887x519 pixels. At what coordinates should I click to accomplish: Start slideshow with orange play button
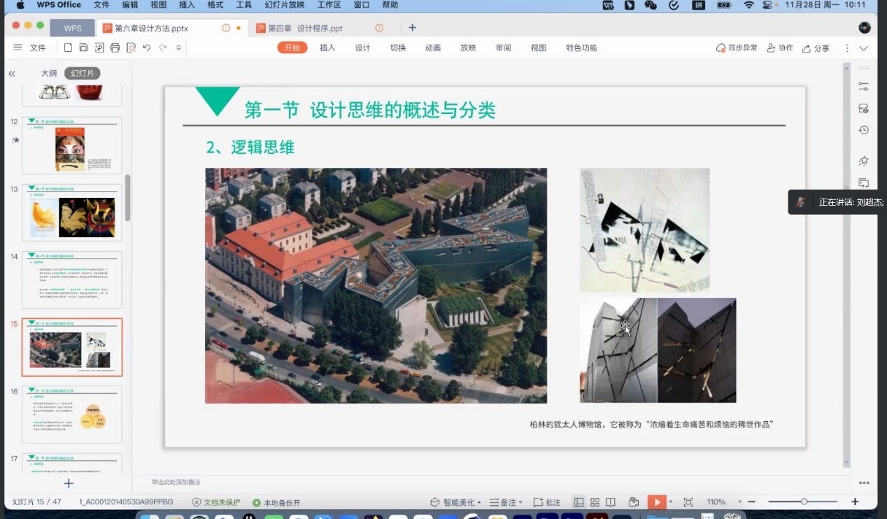click(656, 502)
